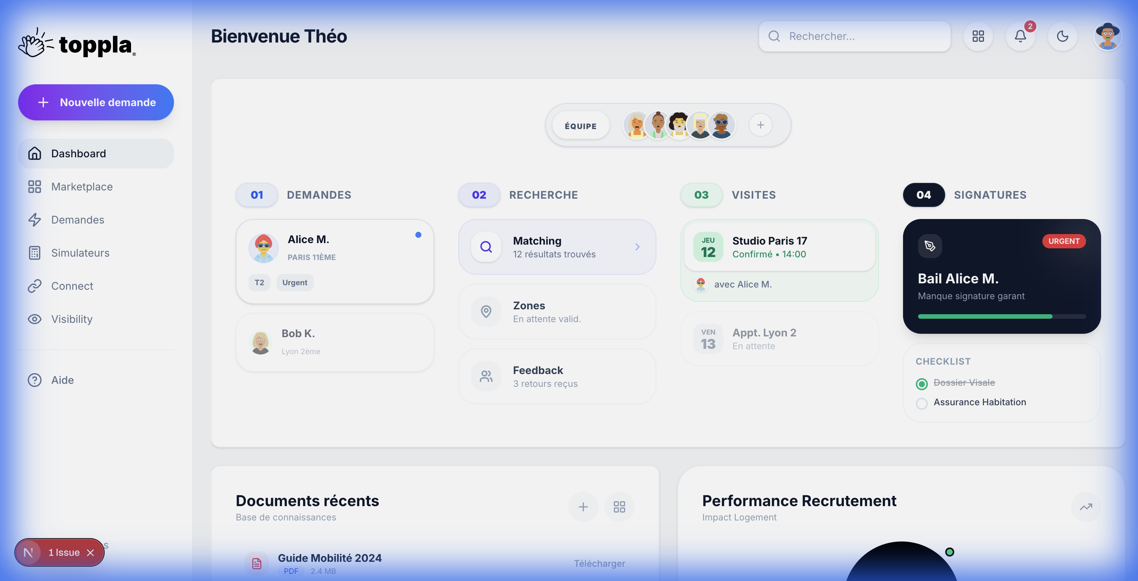Screen dimensions: 1138x581
Task: Click the Zones location pin icon
Action: coord(486,312)
